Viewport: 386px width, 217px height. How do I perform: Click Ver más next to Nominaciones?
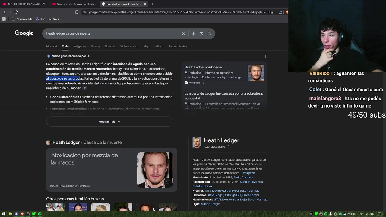[x=262, y=200]
